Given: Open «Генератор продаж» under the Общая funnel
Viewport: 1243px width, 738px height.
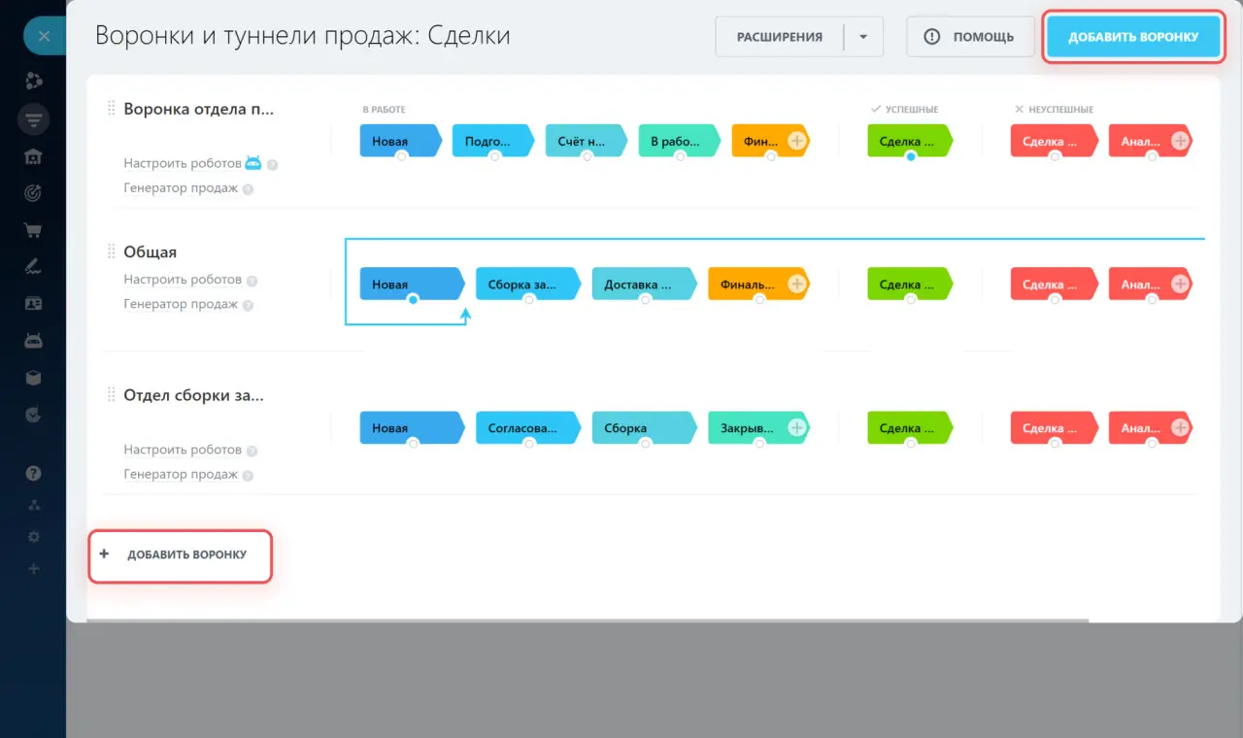Looking at the screenshot, I should (181, 304).
